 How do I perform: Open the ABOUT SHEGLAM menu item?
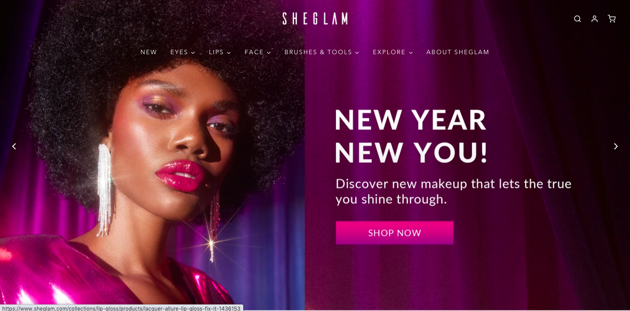[458, 52]
